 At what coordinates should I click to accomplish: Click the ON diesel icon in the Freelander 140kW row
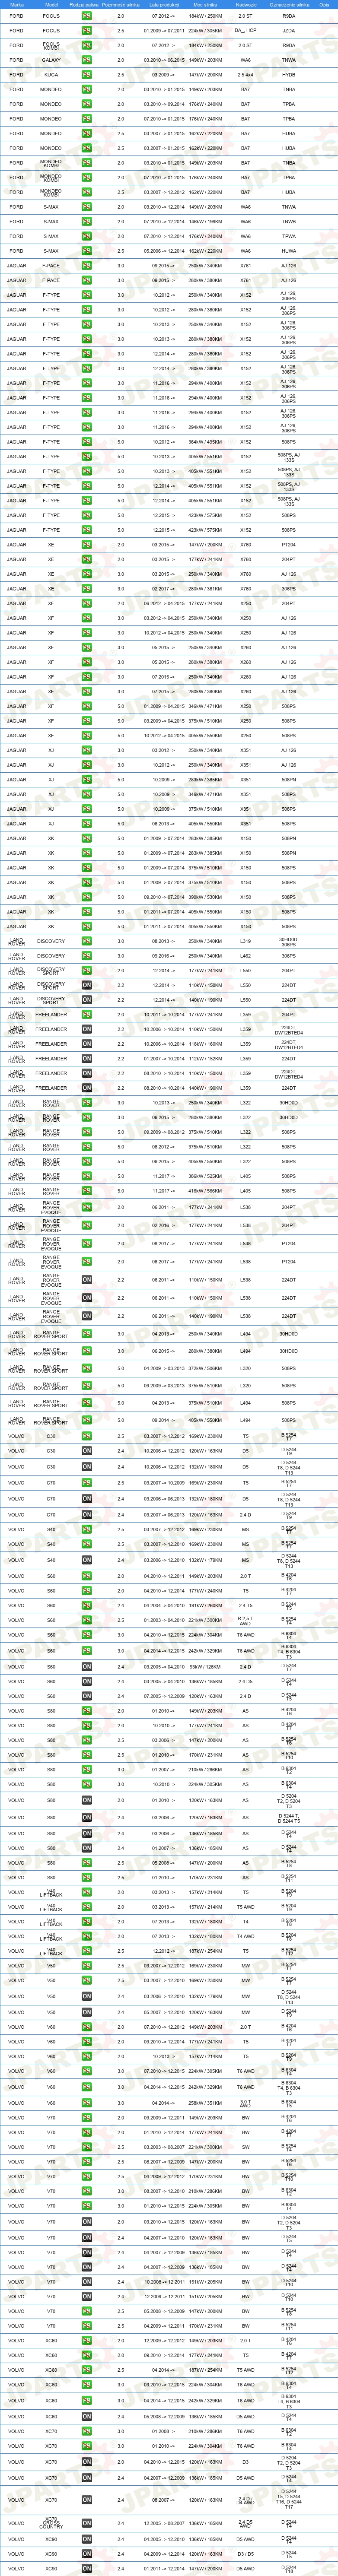(87, 1088)
